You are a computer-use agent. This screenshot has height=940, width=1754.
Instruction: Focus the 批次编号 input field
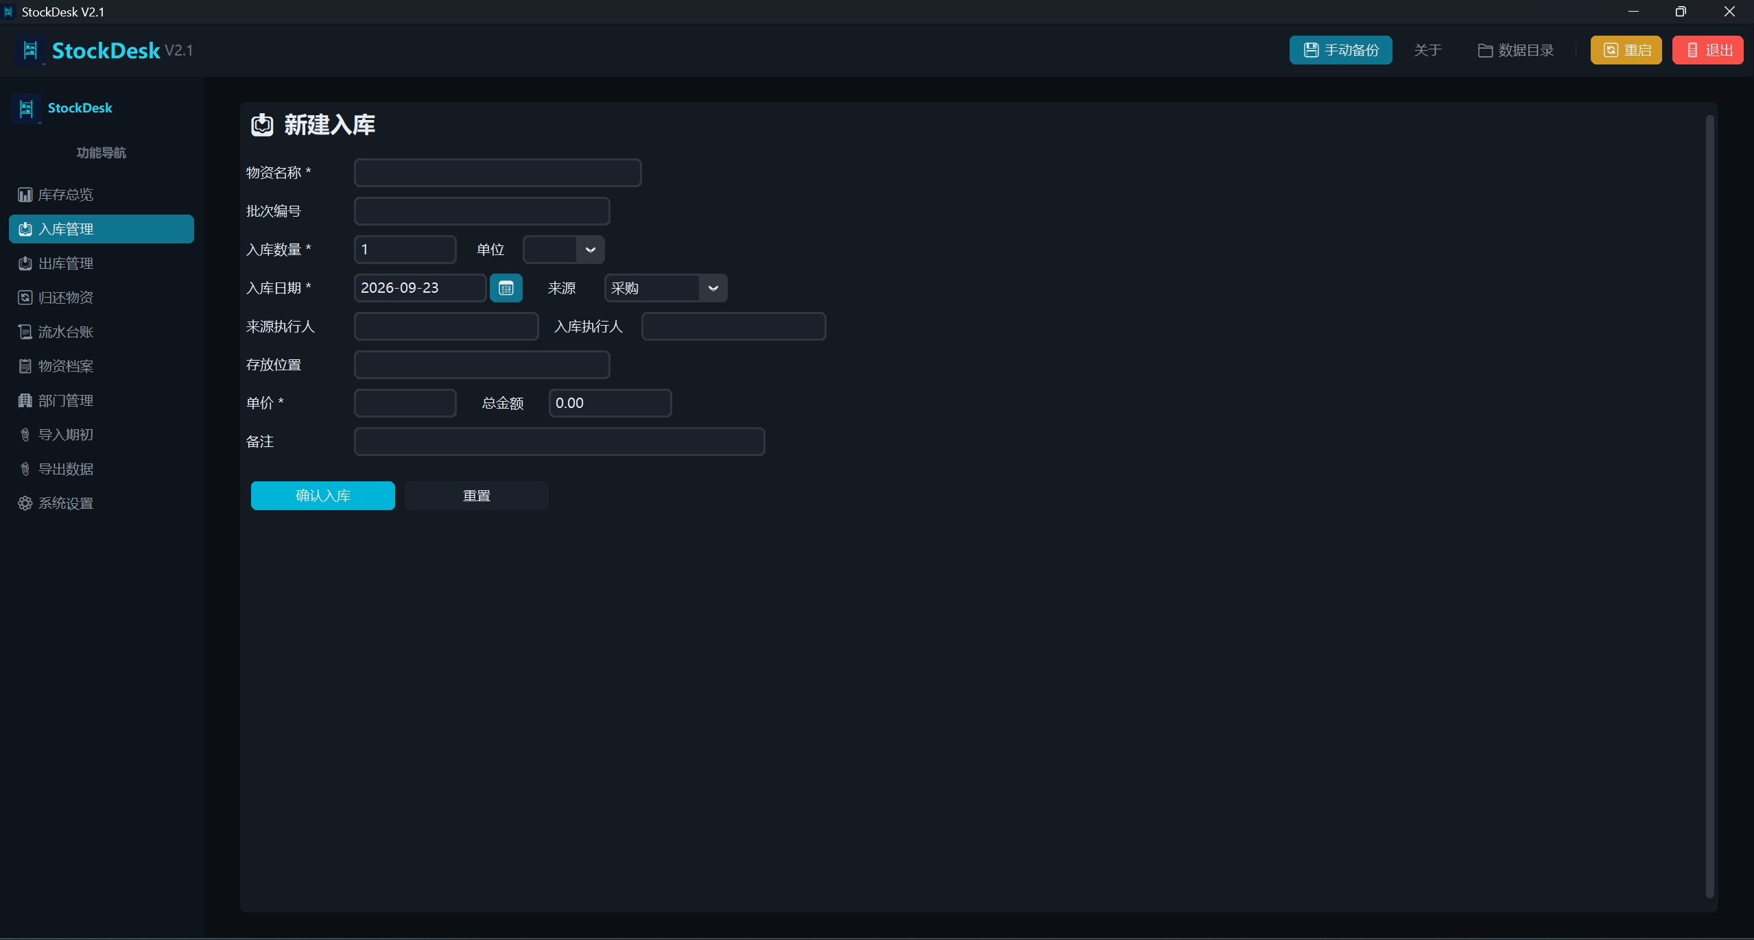tap(482, 211)
